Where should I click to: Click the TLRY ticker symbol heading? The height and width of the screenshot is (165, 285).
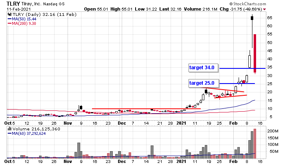tap(13, 4)
